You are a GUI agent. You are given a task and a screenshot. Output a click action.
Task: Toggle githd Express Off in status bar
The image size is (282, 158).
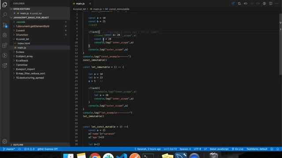[48, 149]
